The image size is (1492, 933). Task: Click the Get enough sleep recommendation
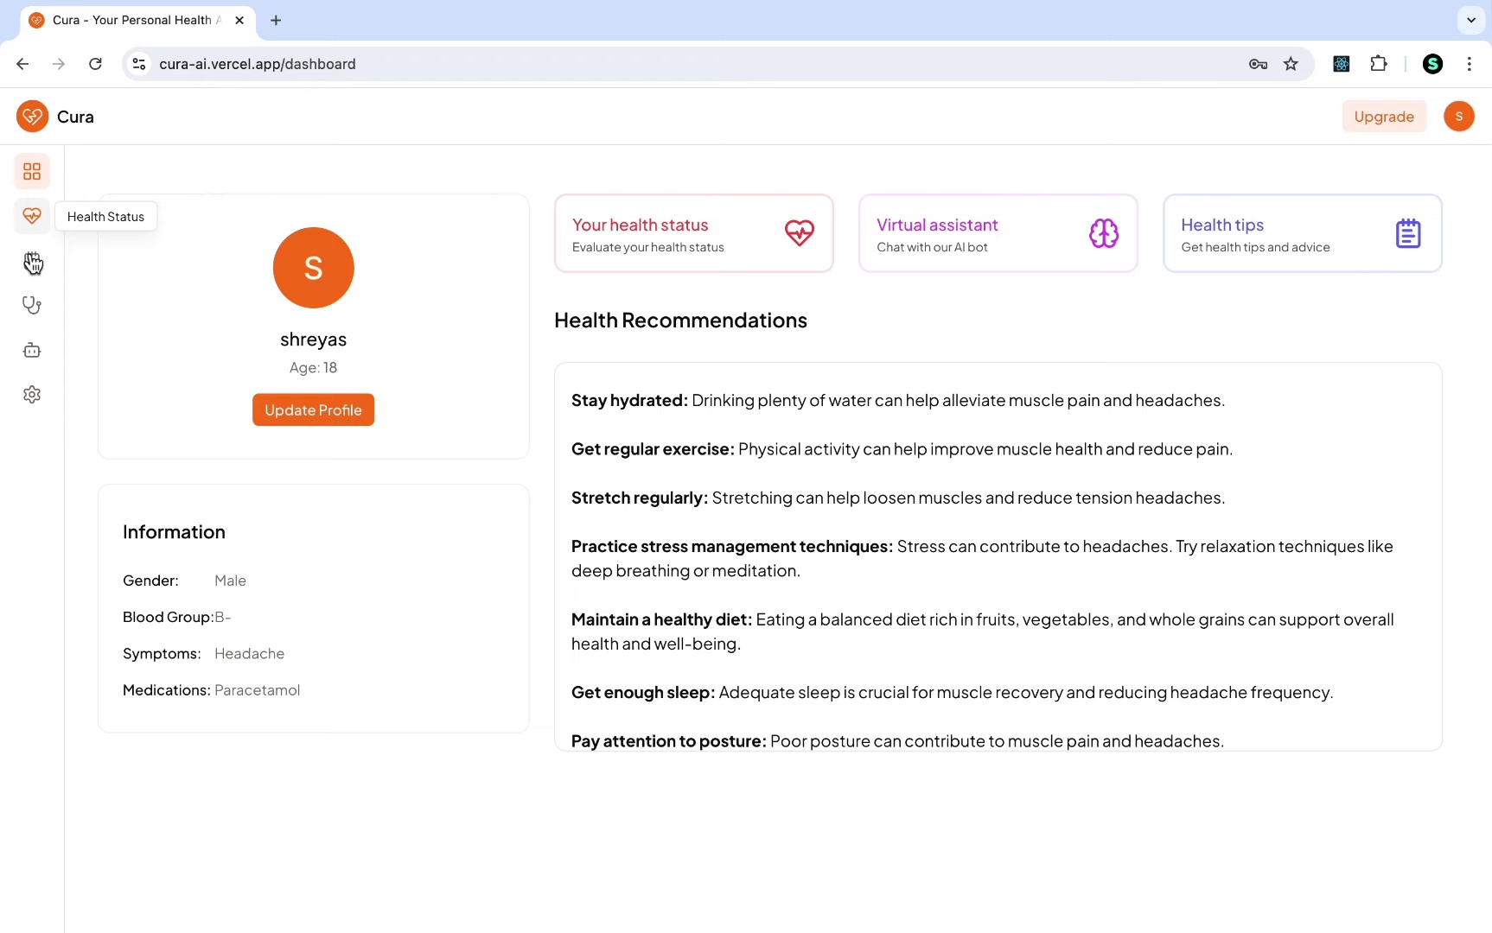click(952, 693)
